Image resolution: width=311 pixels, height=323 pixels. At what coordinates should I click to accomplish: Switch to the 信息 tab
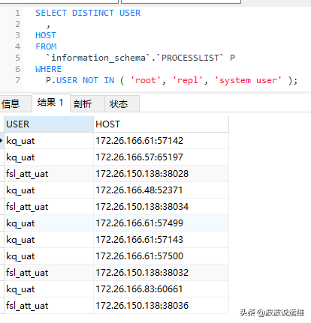[16, 103]
